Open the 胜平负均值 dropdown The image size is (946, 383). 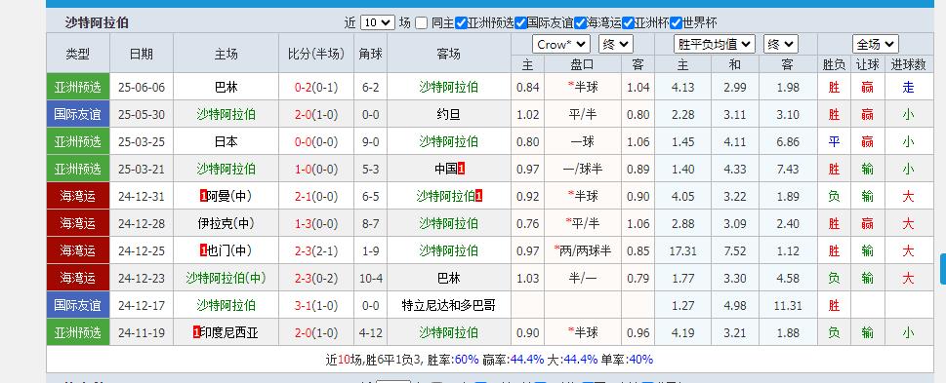(x=715, y=44)
